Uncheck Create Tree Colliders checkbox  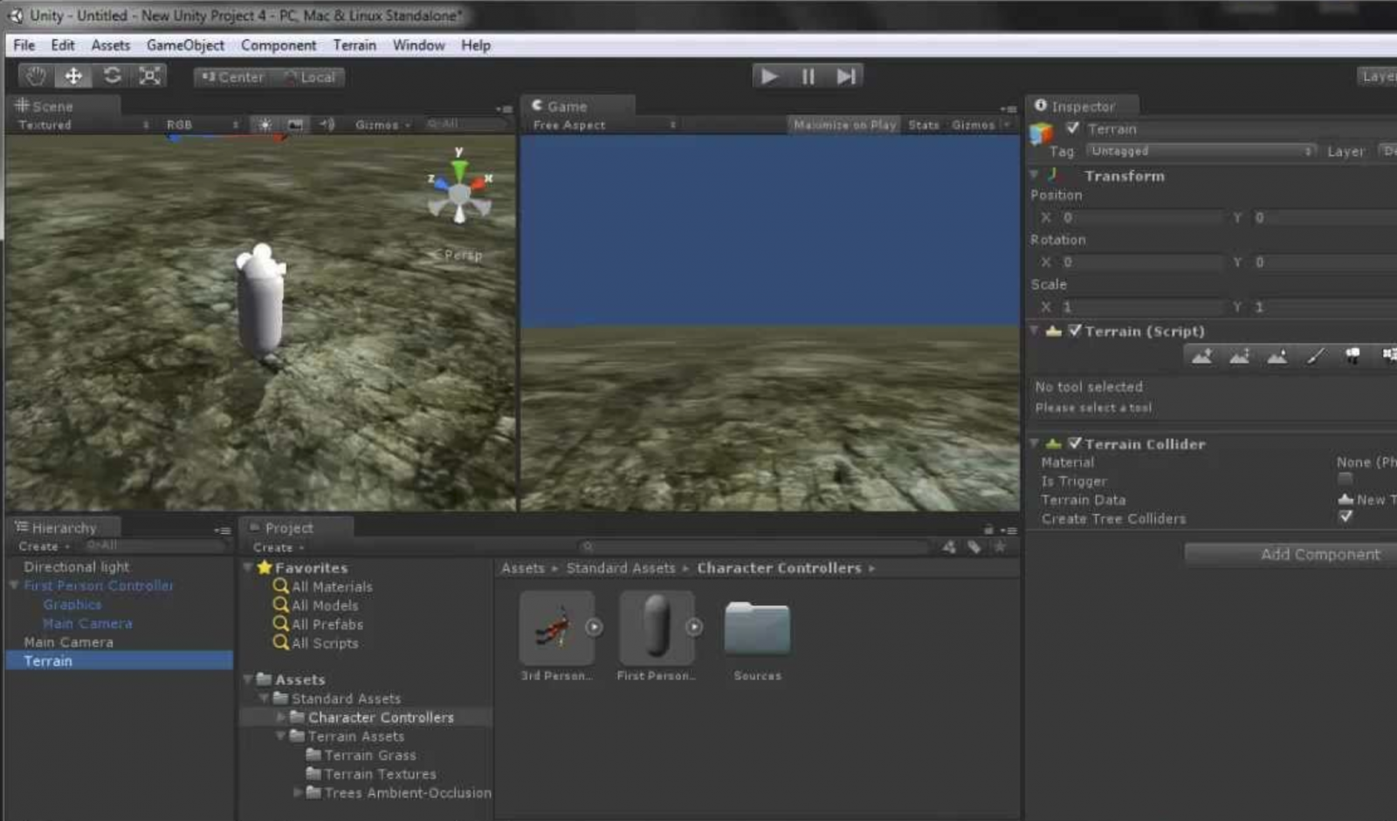(x=1345, y=517)
